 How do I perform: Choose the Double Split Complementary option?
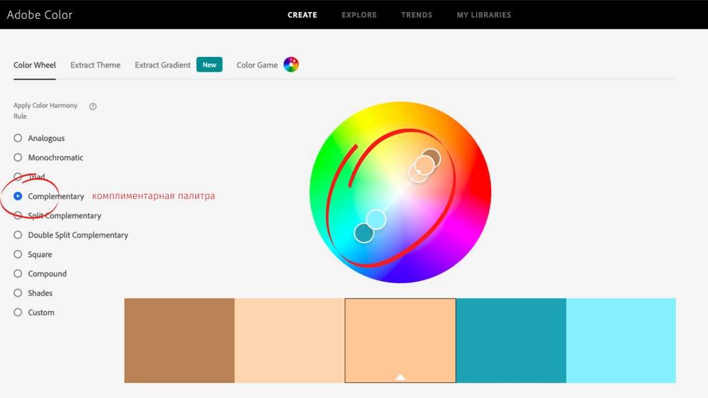pyautogui.click(x=18, y=235)
